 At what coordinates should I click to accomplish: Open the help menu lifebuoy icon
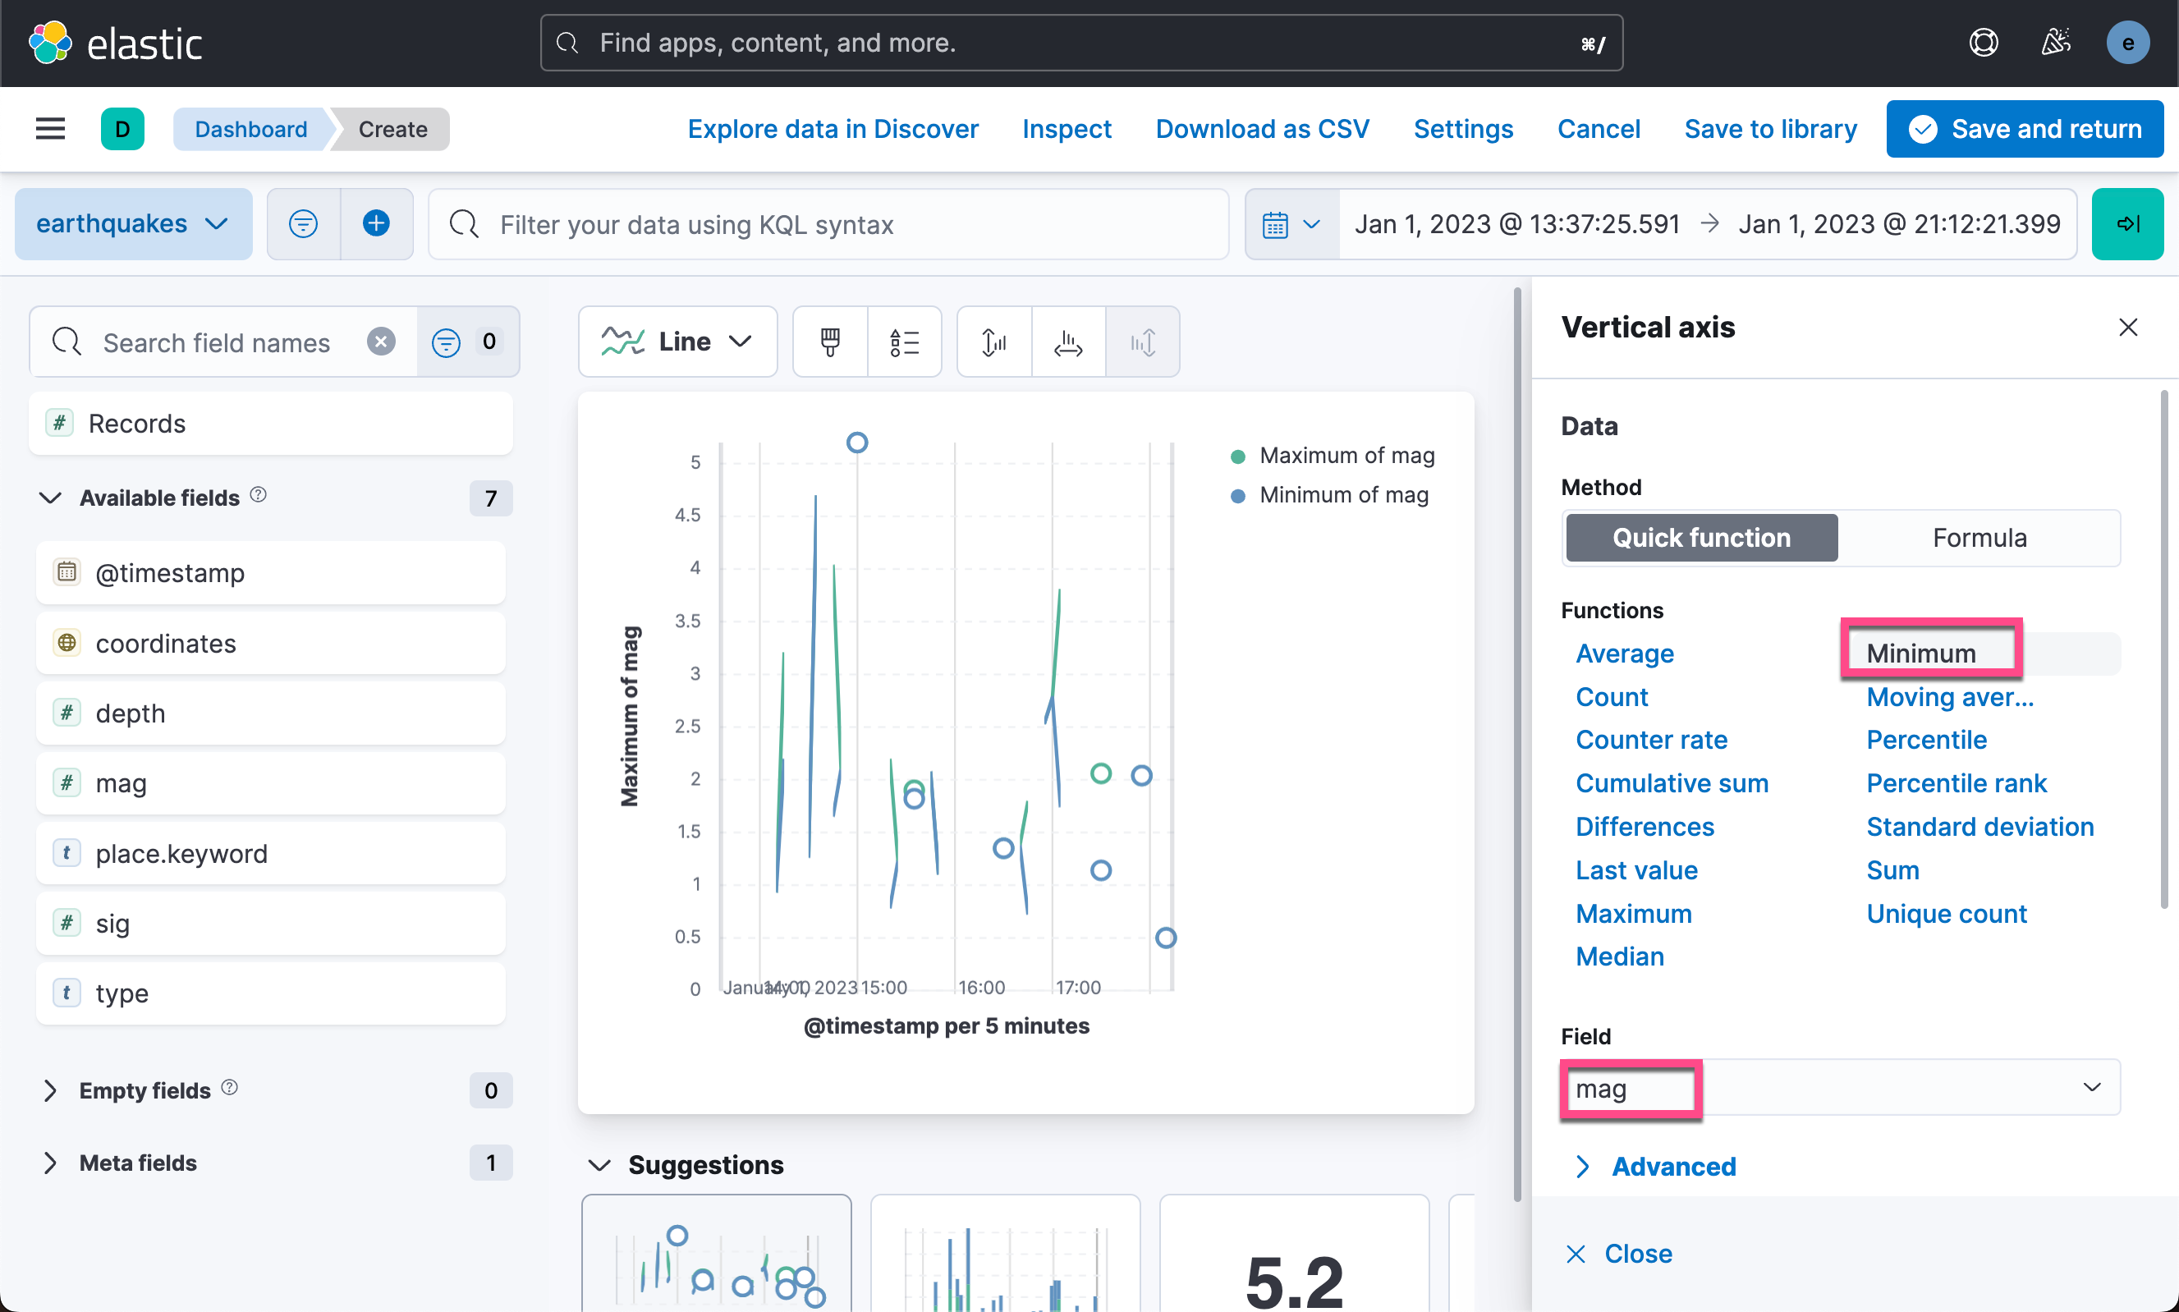[1983, 43]
